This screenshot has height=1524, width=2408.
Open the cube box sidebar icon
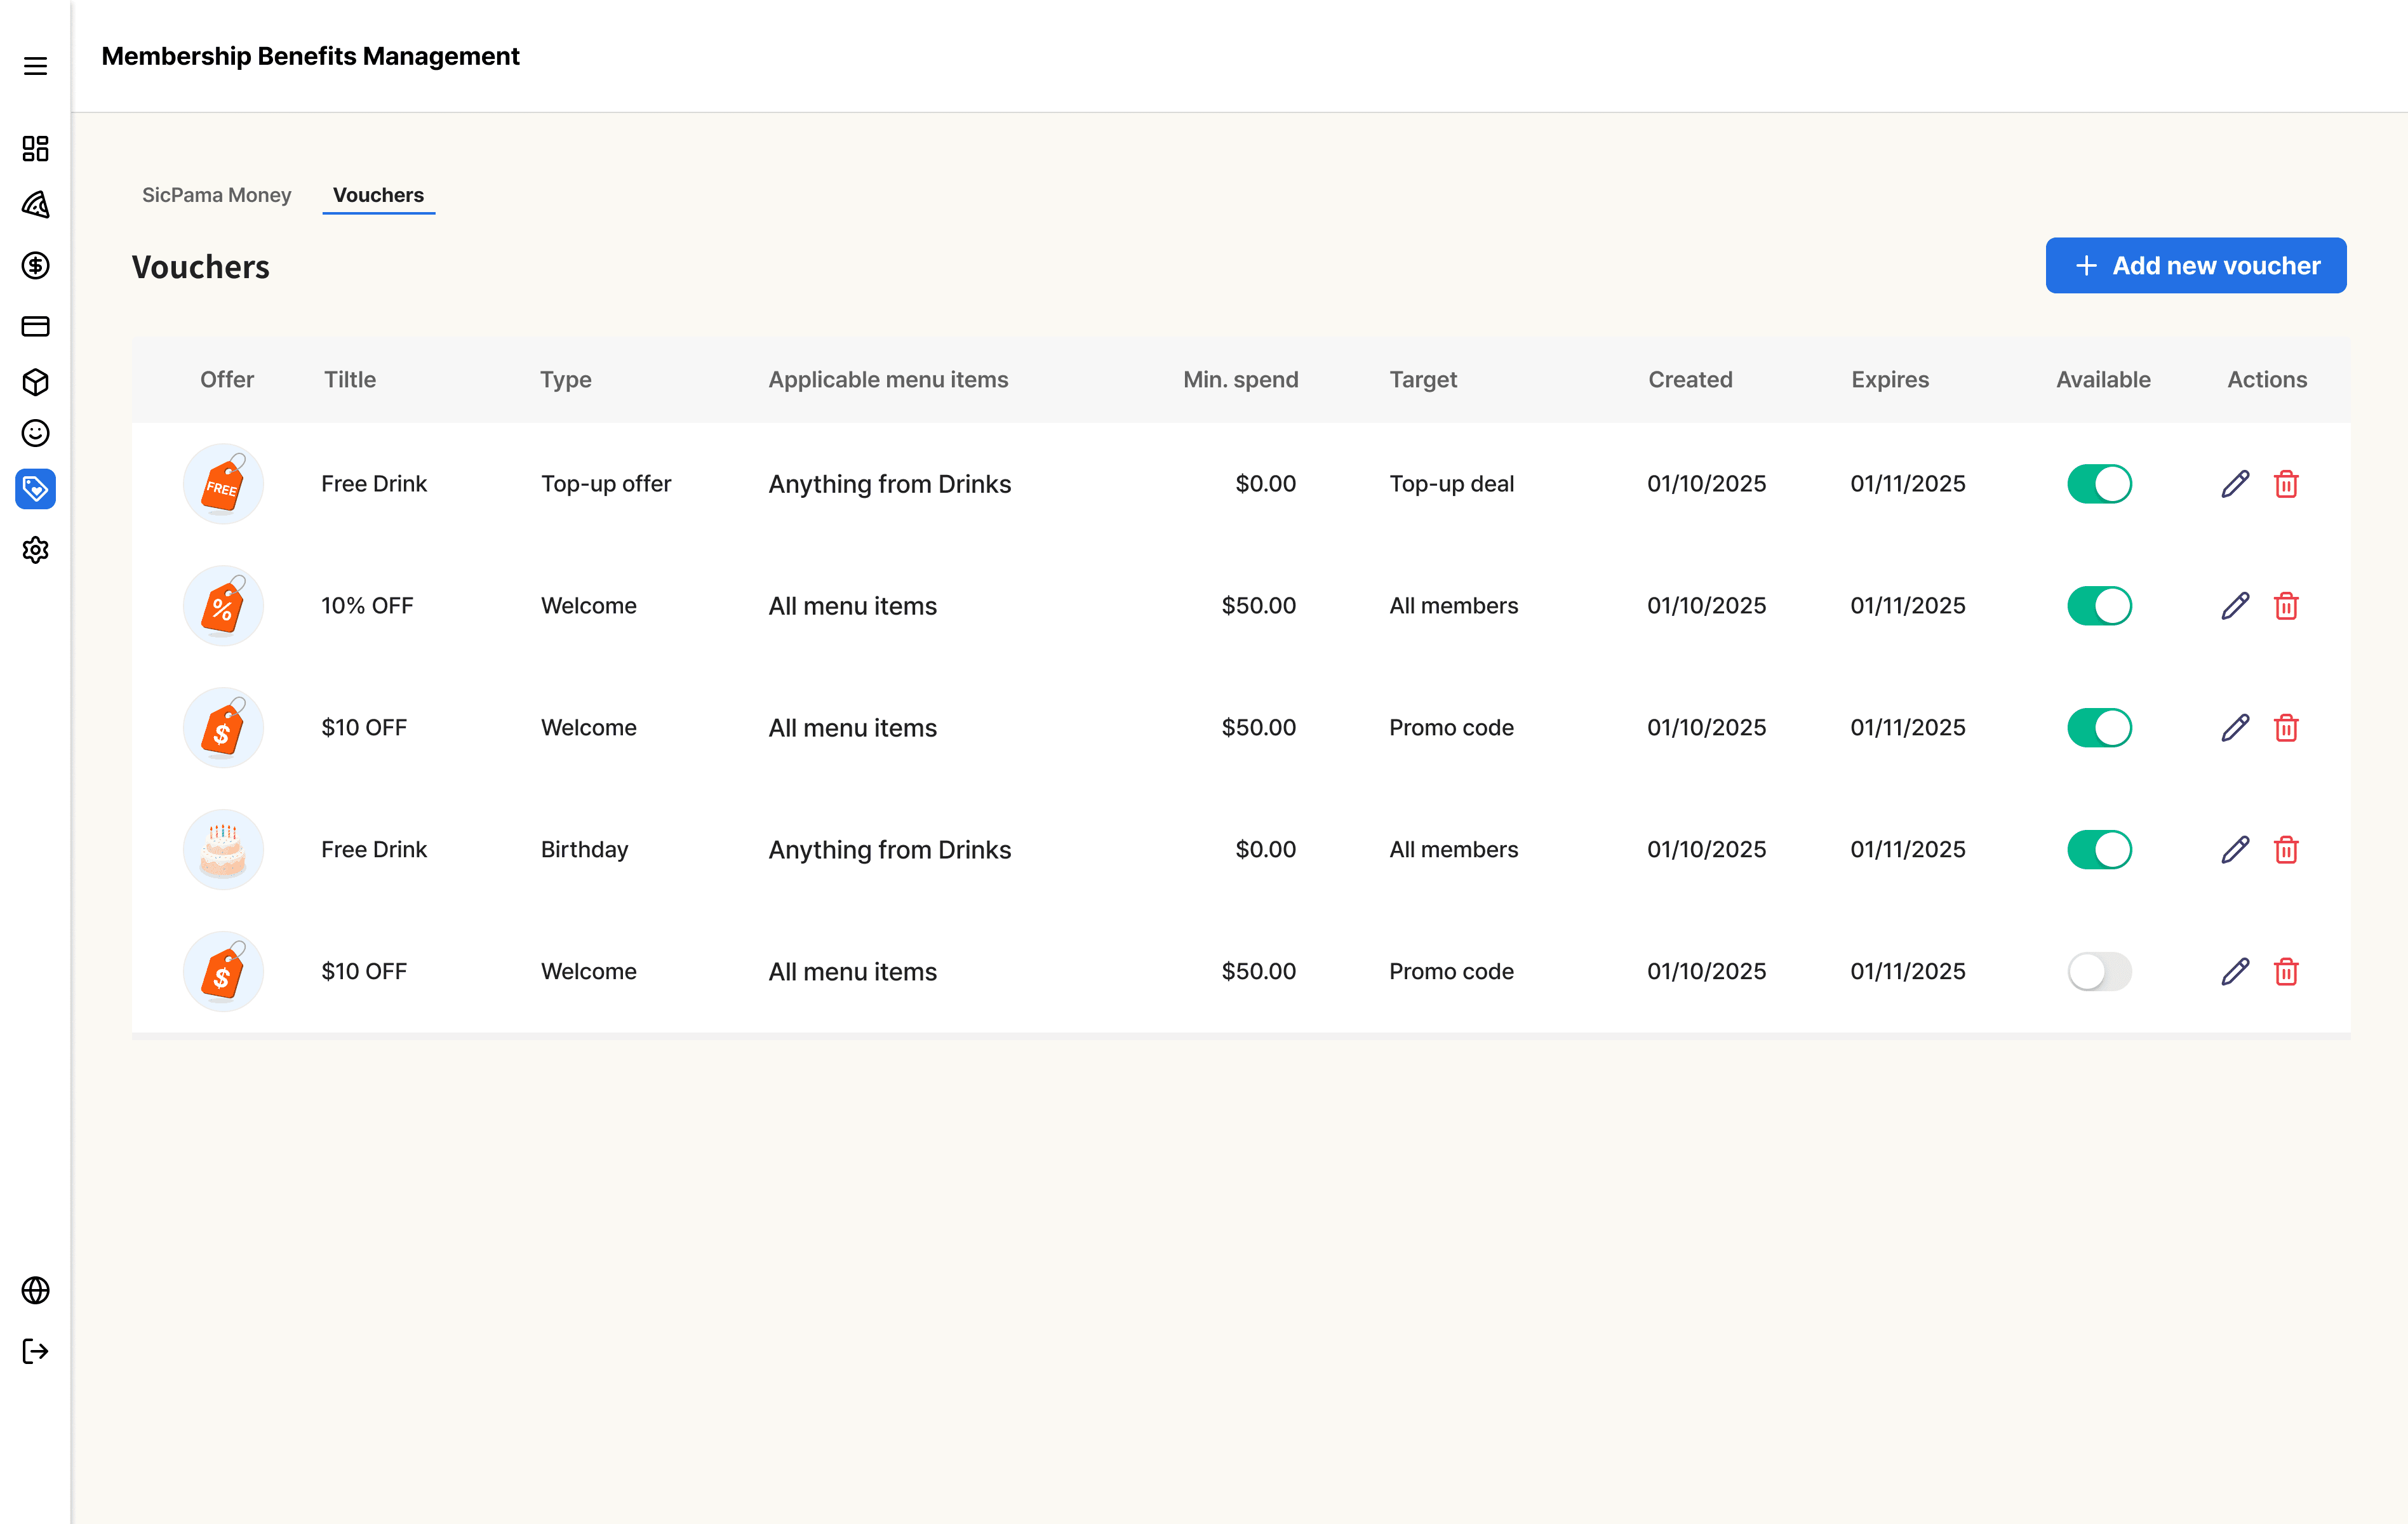pyautogui.click(x=35, y=382)
